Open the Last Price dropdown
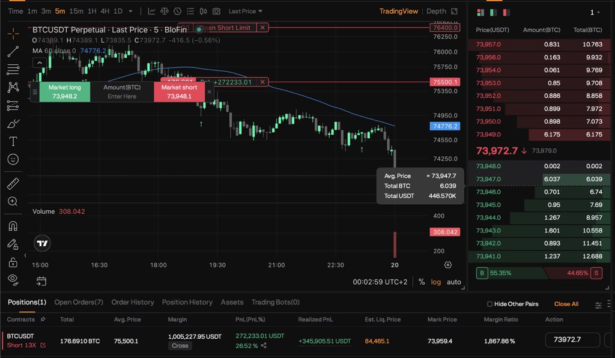 point(246,11)
